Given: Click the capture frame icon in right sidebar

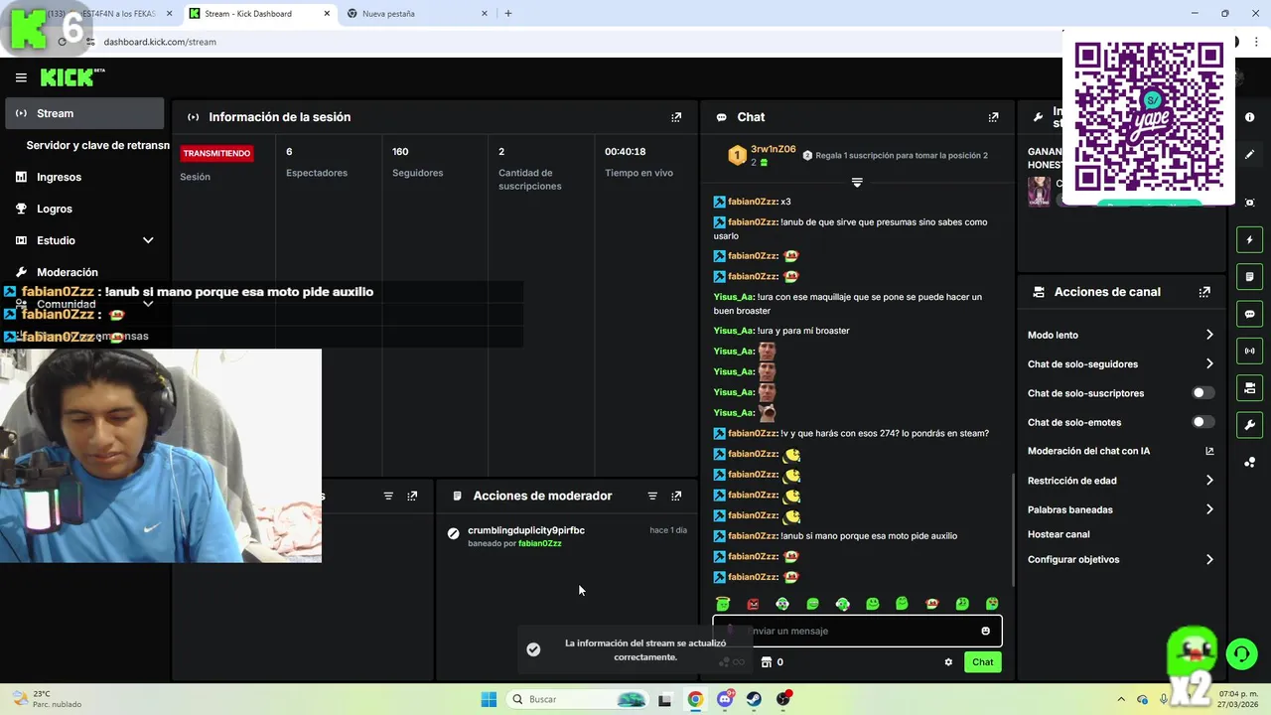Looking at the screenshot, I should coord(1249,203).
